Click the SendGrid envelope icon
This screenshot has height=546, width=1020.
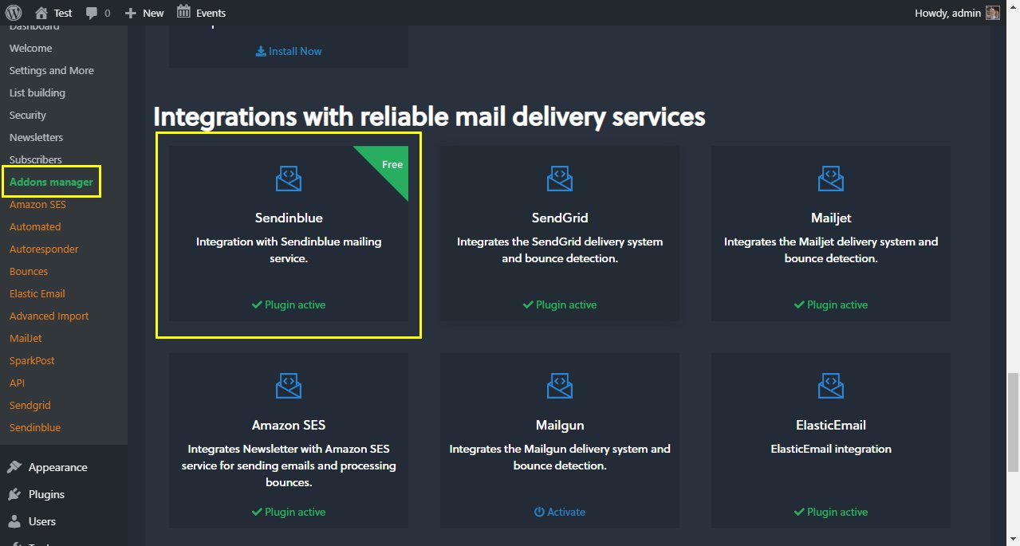pyautogui.click(x=559, y=178)
